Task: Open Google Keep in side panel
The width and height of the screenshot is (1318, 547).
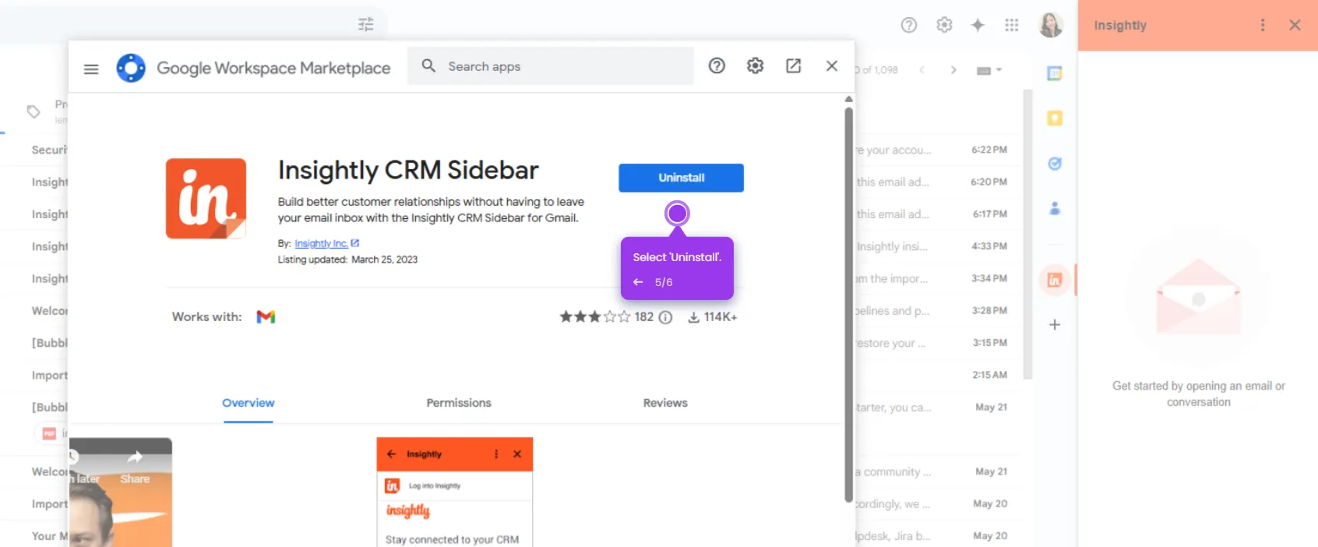Action: pyautogui.click(x=1055, y=118)
